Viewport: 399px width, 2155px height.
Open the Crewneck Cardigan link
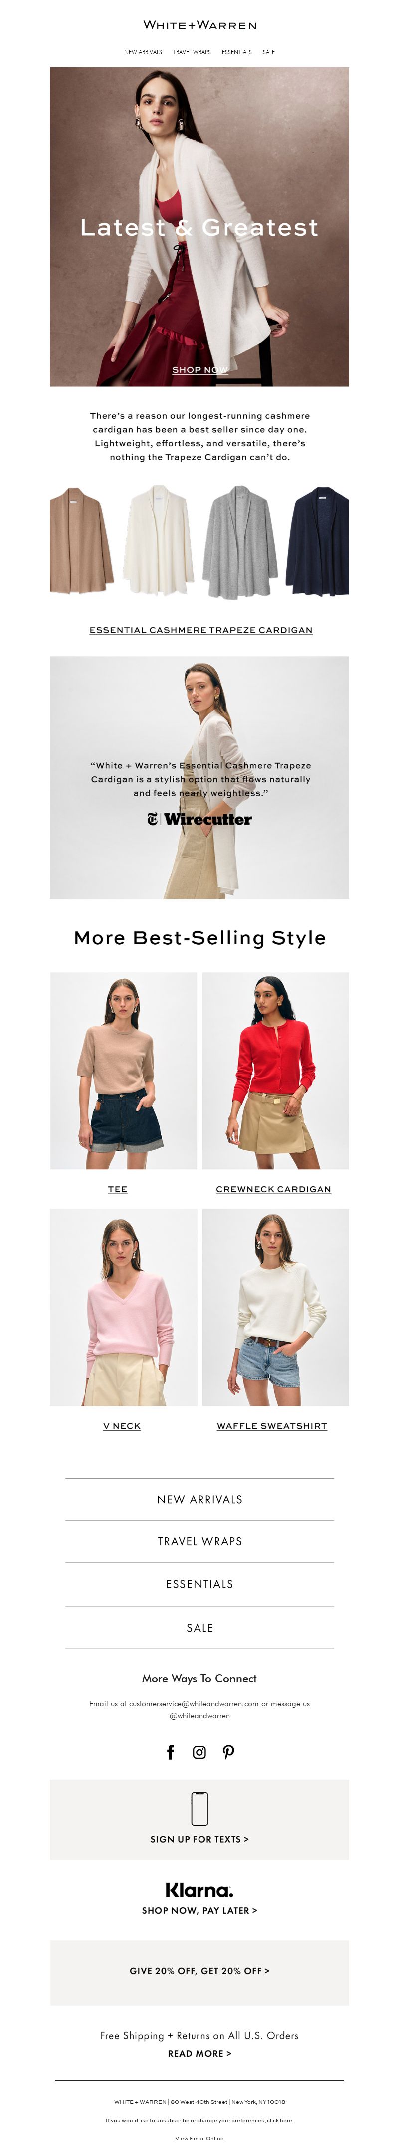(x=273, y=1189)
